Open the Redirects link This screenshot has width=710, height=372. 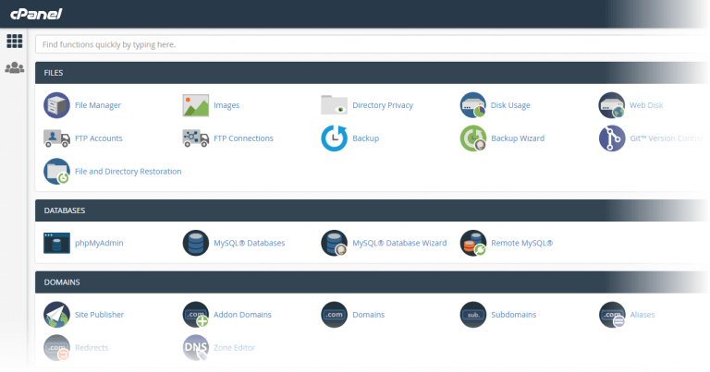[92, 348]
